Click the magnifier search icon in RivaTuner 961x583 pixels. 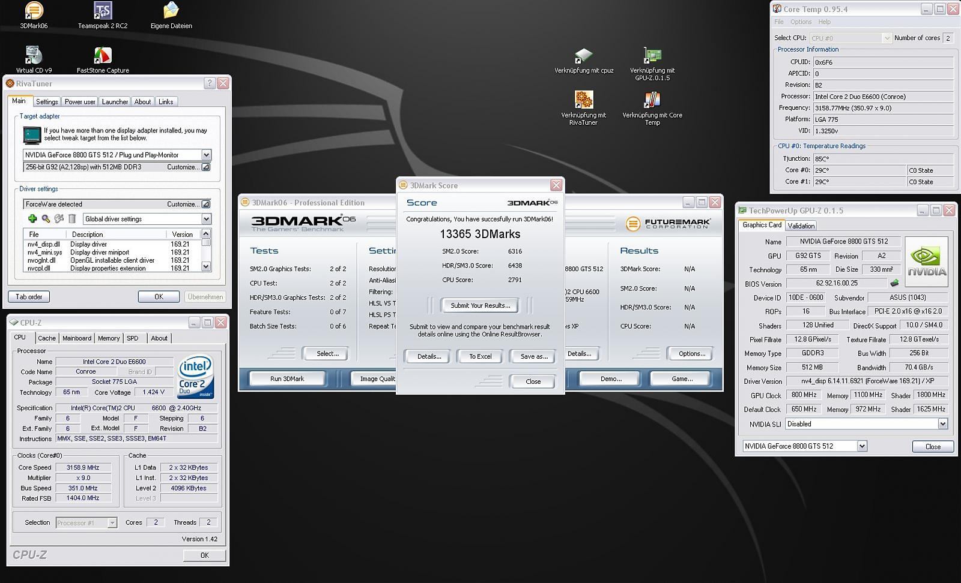coord(46,219)
